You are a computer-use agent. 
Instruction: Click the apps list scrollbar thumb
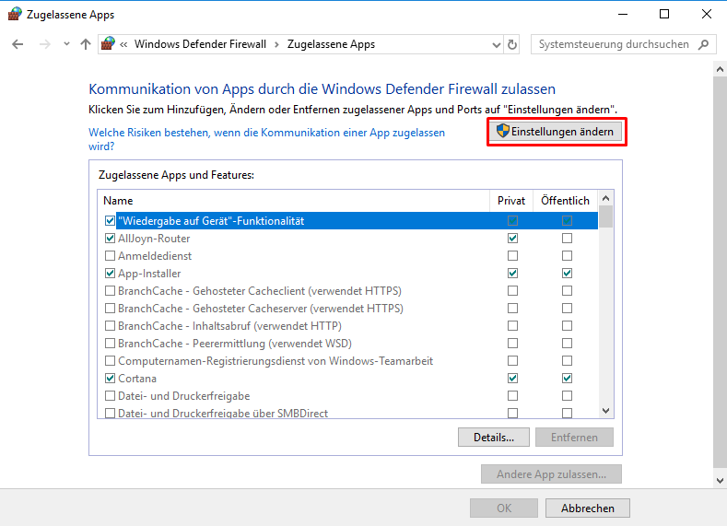pyautogui.click(x=605, y=216)
